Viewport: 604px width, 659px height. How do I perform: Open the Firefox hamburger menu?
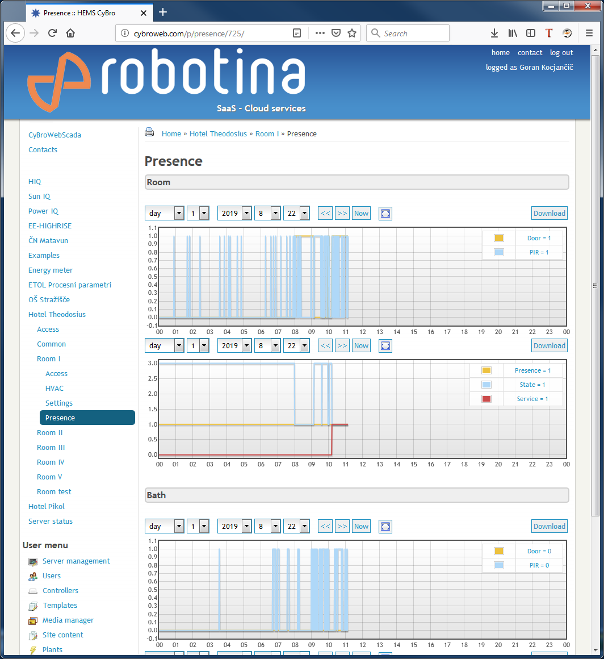589,33
